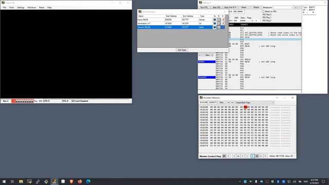
Task: Open Microsoft Edge from the taskbar
Action: click(88, 181)
